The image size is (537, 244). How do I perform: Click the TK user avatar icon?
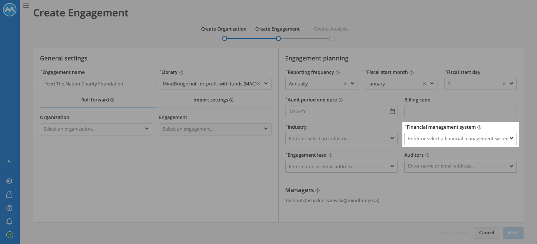point(10,235)
